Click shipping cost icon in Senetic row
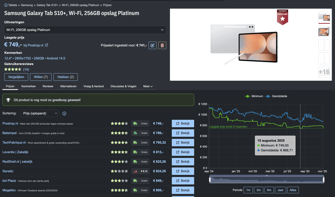 coord(135,171)
